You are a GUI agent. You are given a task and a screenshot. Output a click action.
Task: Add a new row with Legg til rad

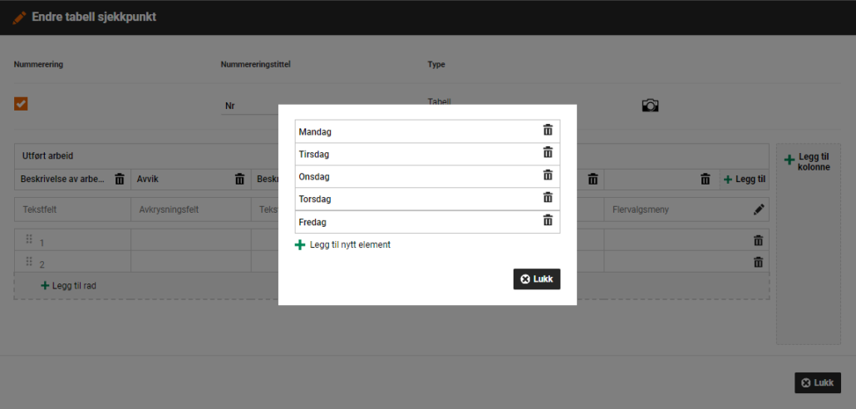(x=68, y=286)
